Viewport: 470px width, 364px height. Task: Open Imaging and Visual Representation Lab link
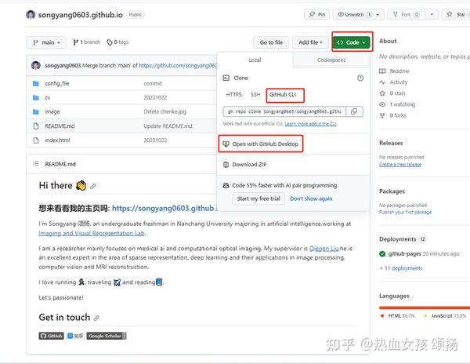pos(92,233)
